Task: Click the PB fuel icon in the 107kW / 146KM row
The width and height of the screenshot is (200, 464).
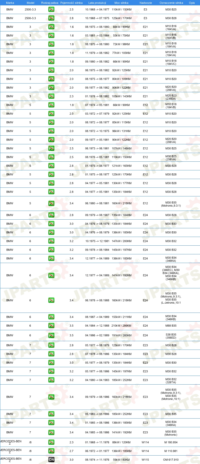Action: [x=51, y=148]
